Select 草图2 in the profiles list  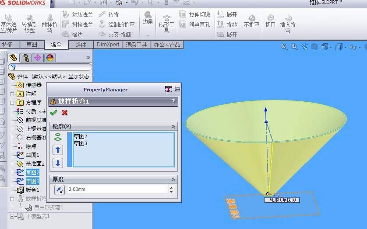click(x=80, y=136)
